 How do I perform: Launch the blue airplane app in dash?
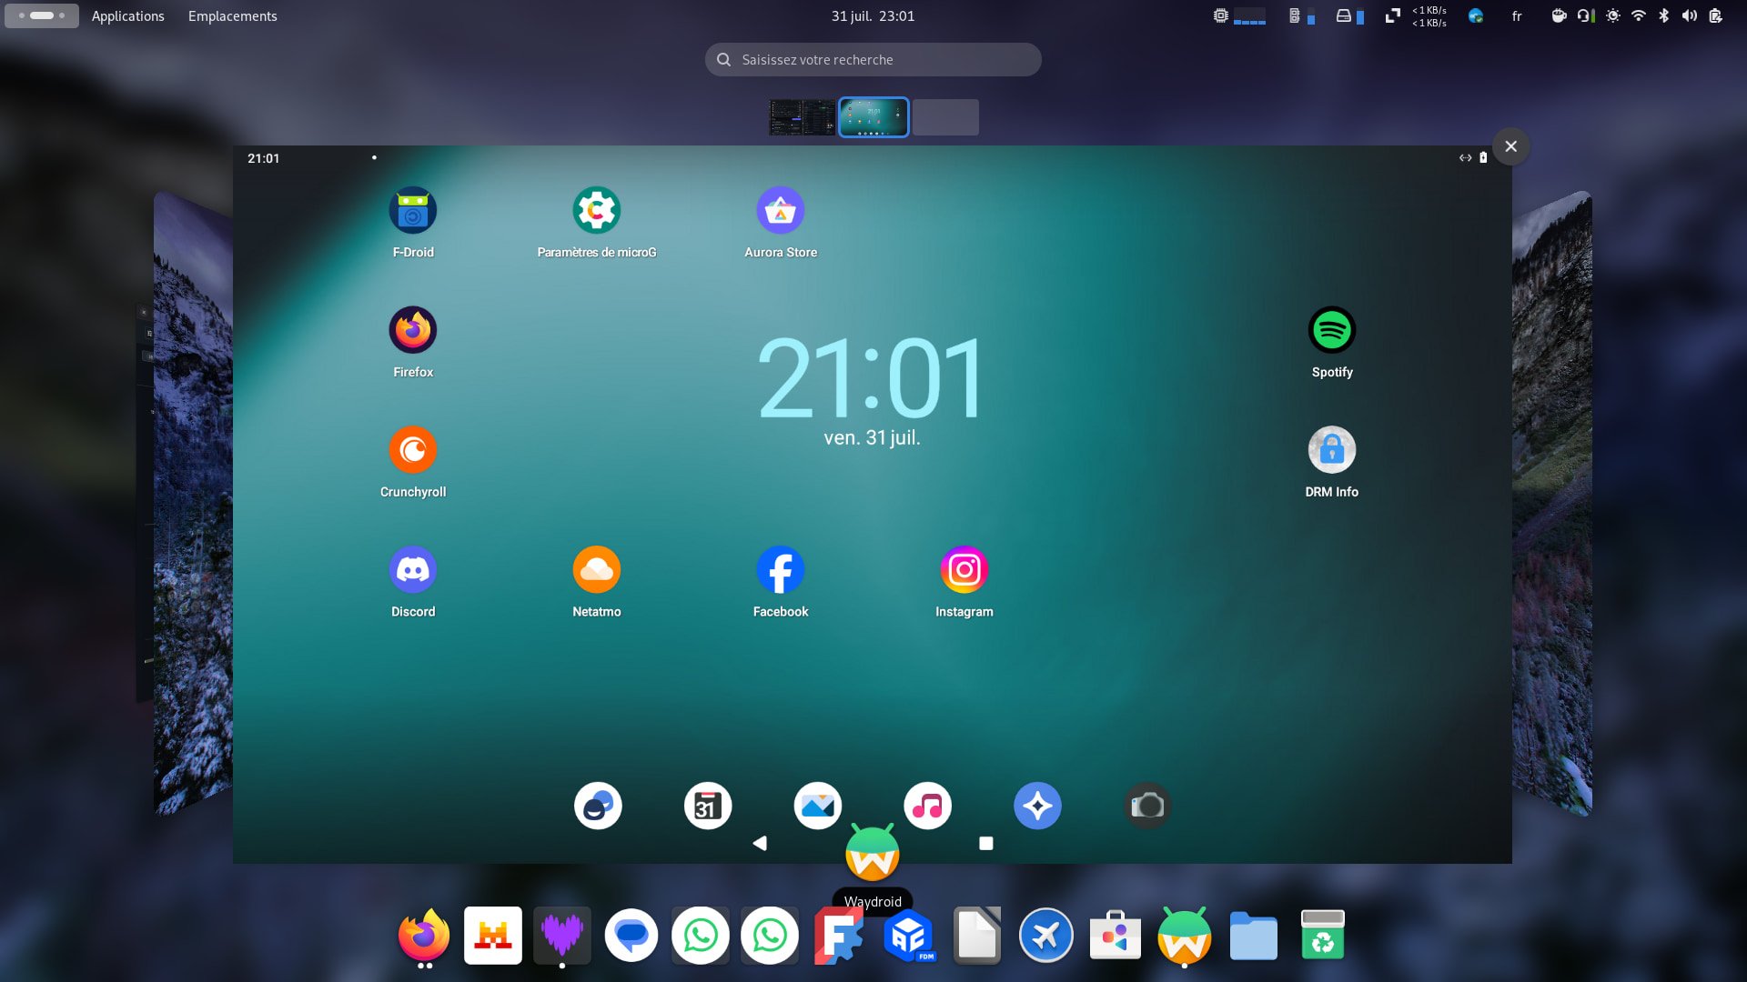click(x=1046, y=935)
